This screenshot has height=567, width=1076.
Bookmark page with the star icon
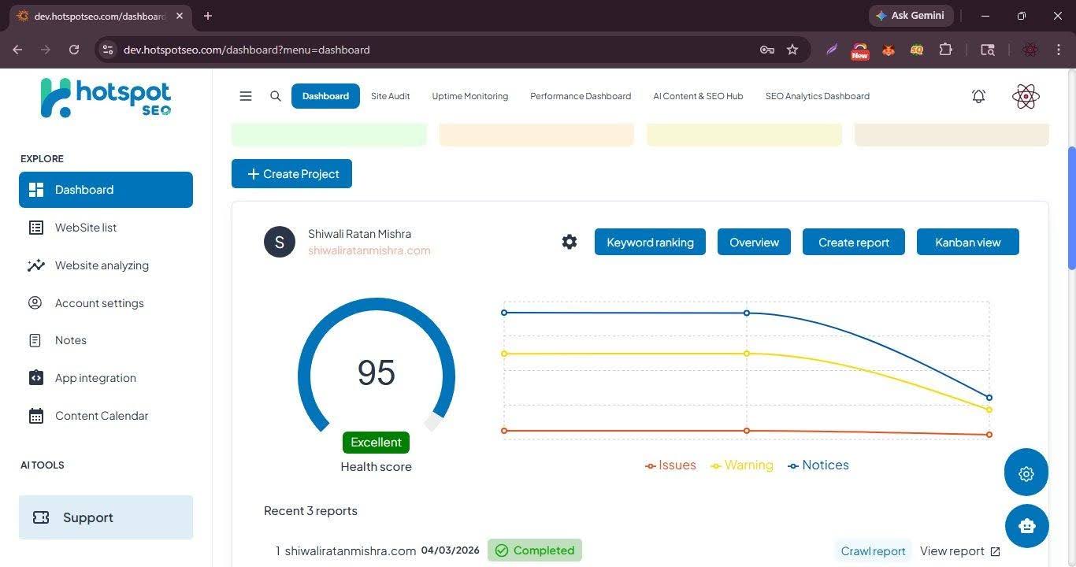point(792,50)
